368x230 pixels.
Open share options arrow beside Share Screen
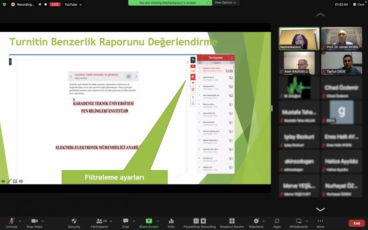158,221
